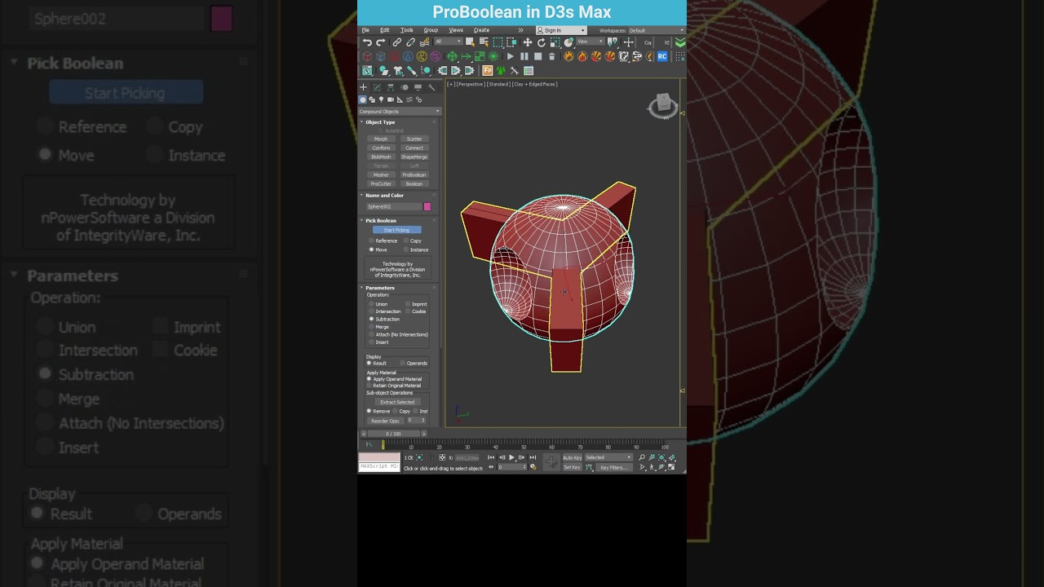Open the Utilities wrench panel tab

[x=431, y=87]
